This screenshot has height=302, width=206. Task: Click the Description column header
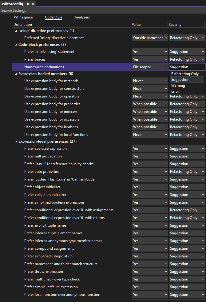coord(22,24)
